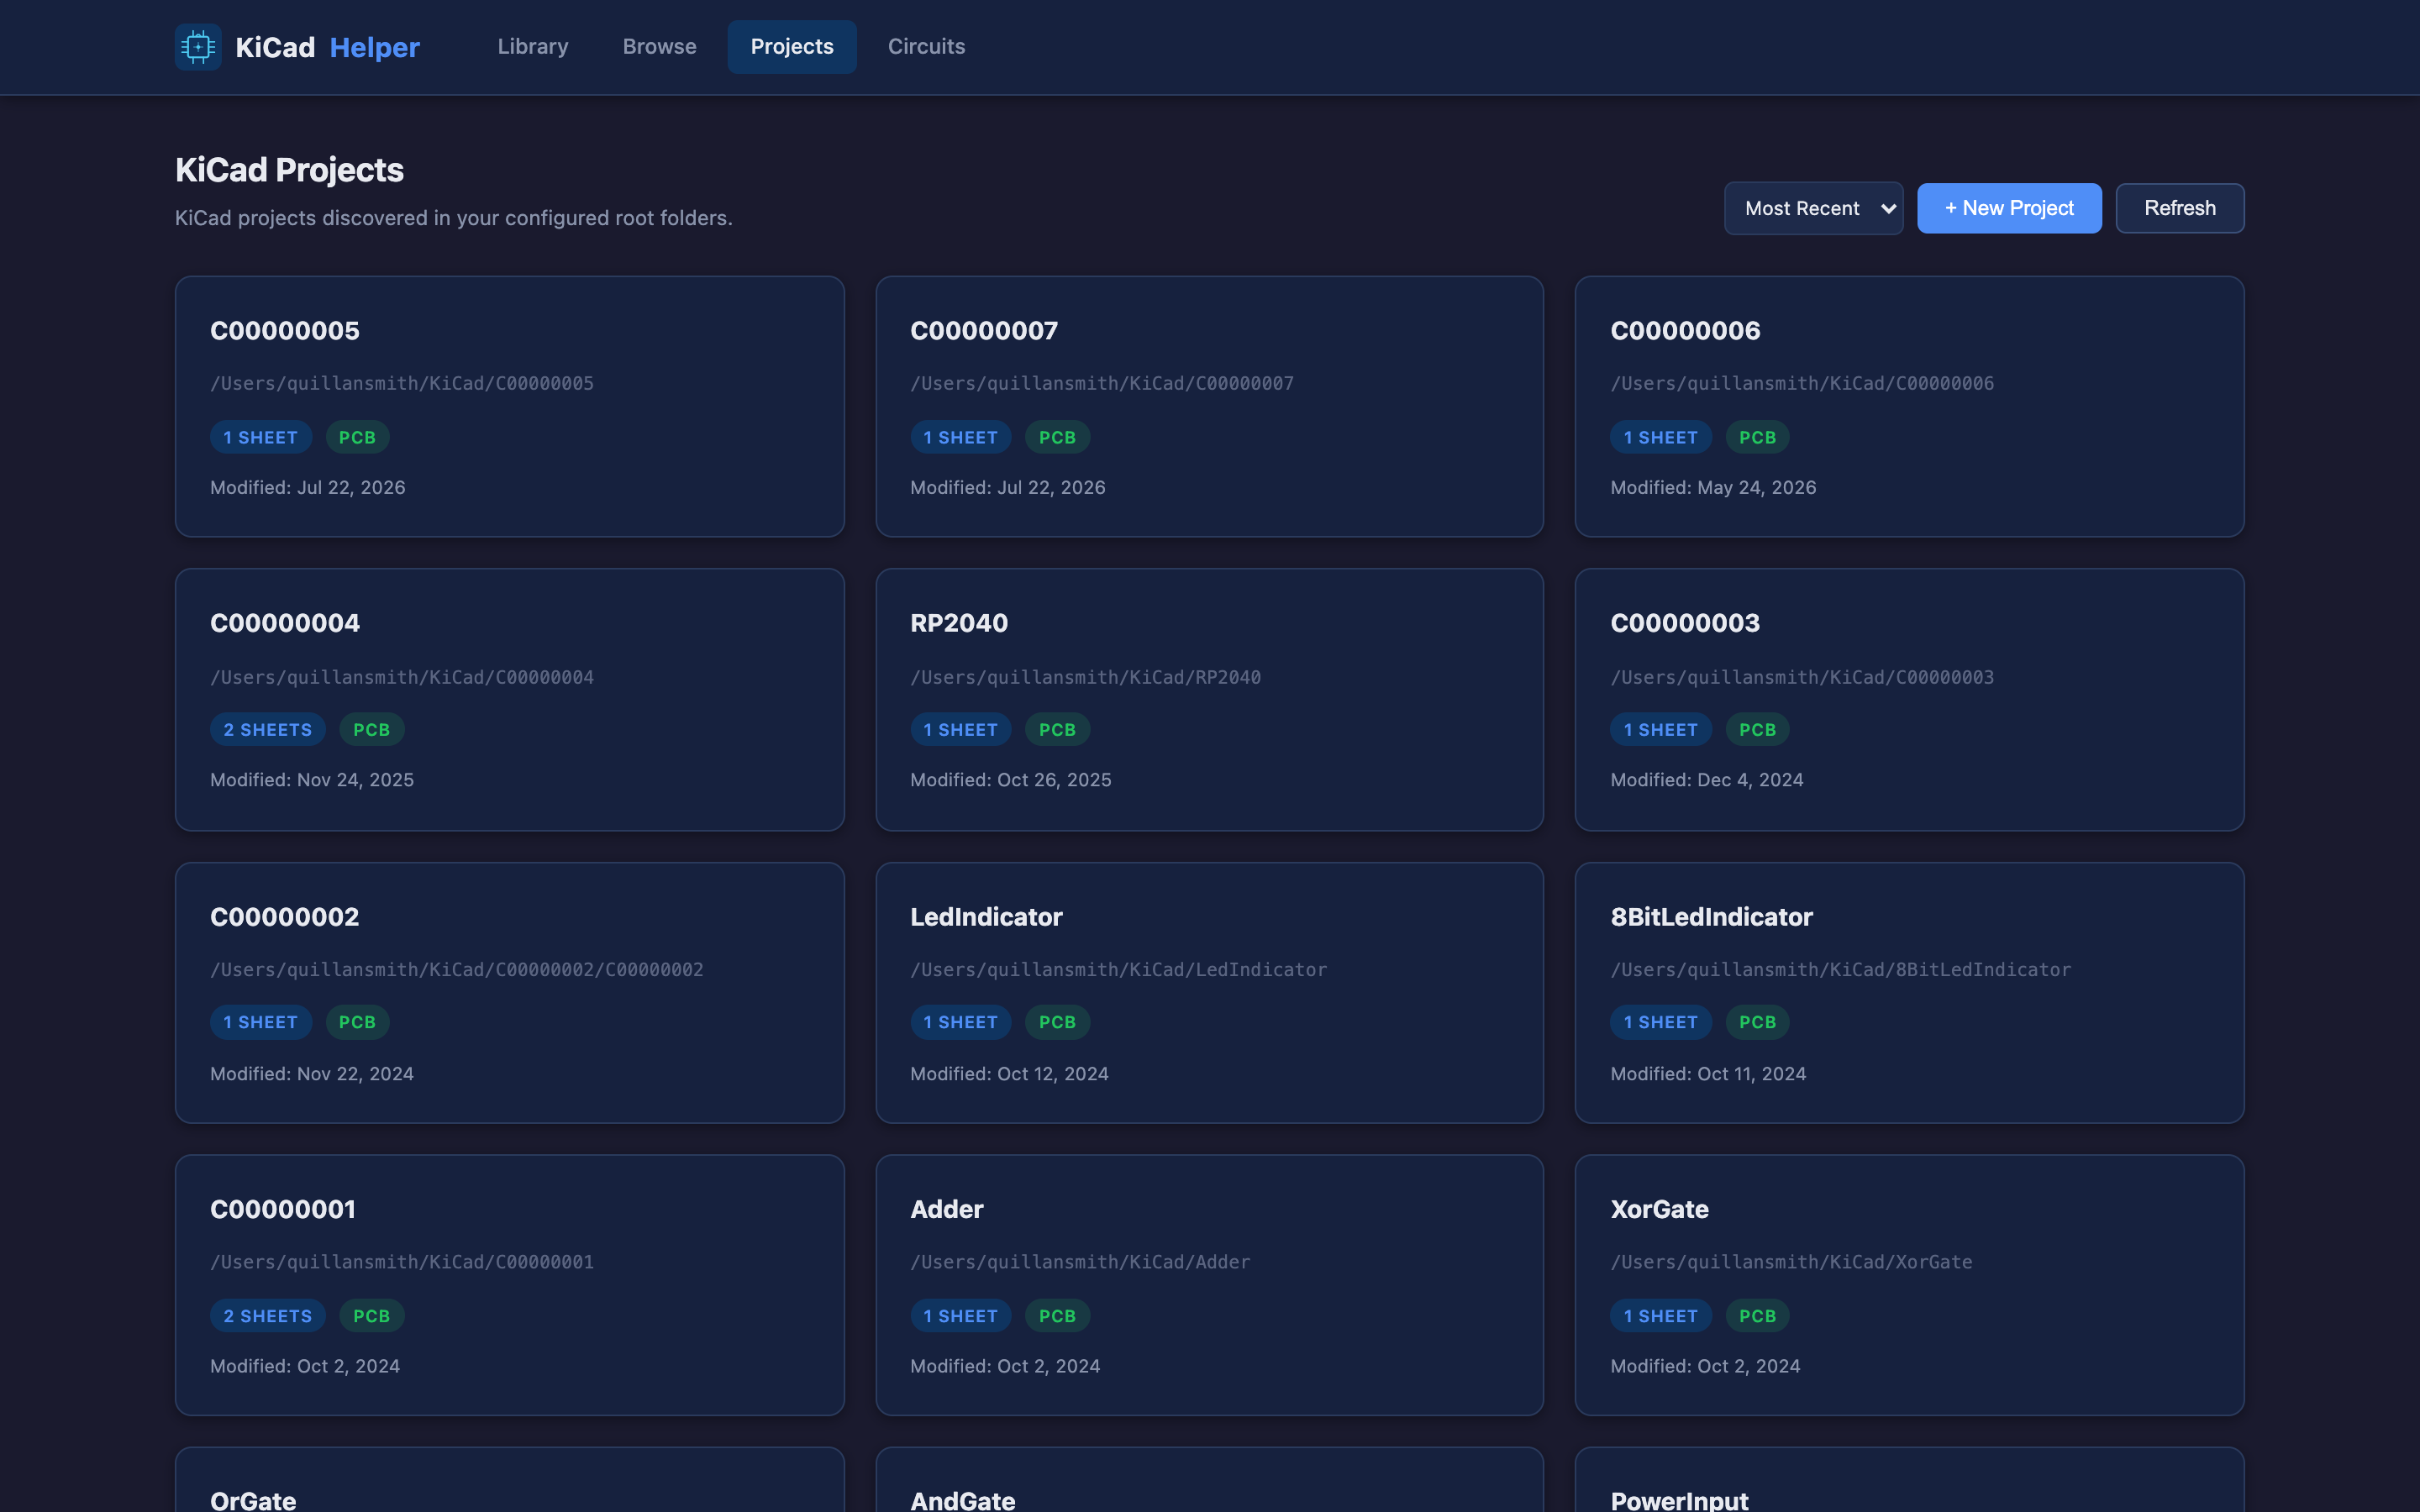Select the C00000004 project title
The height and width of the screenshot is (1512, 2420).
[285, 623]
